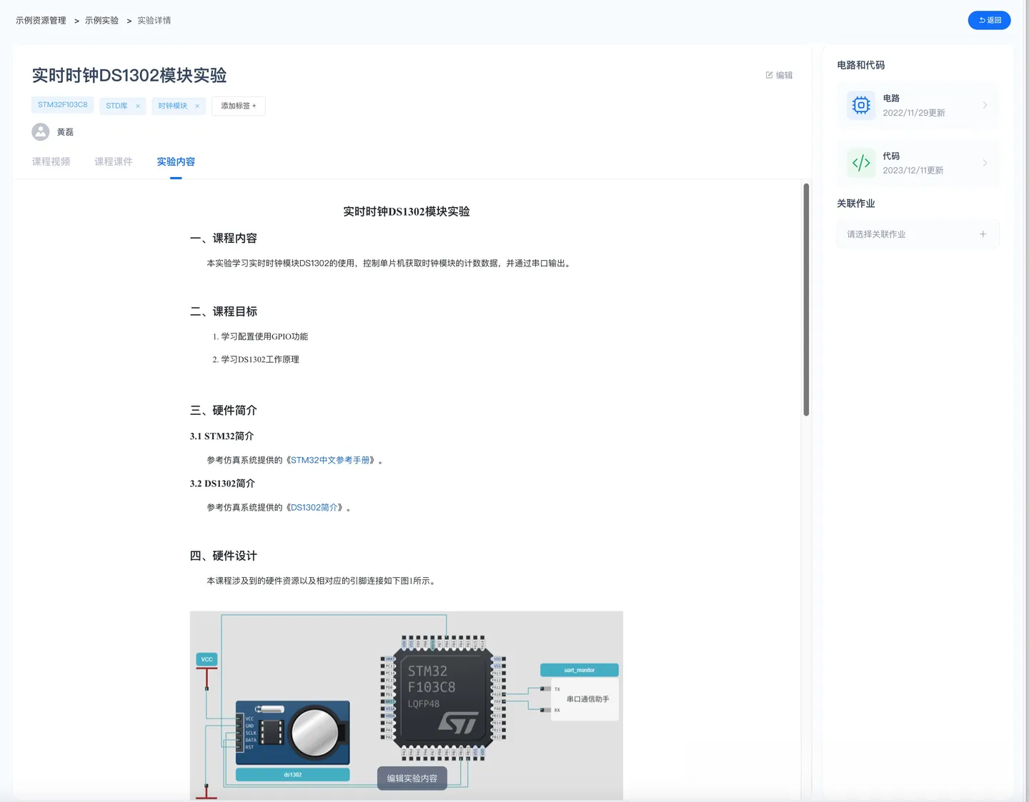The image size is (1029, 802).
Task: Click the uart_monitor block in diagram
Action: point(580,670)
